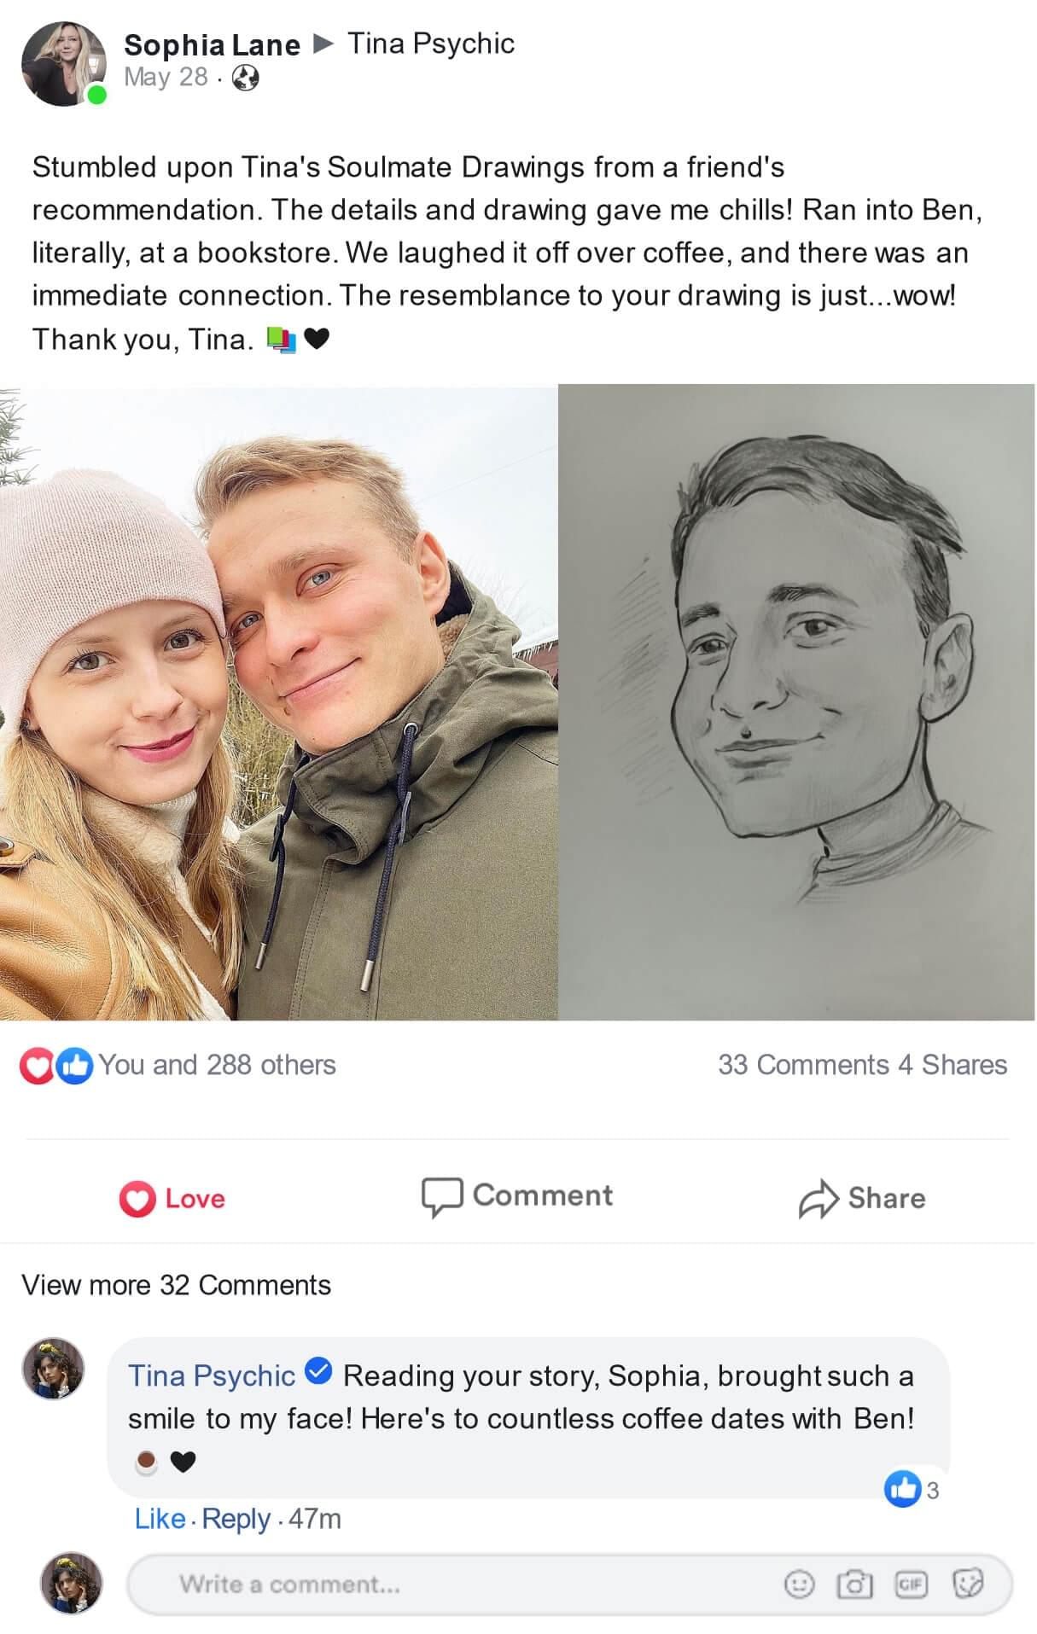Viewport: 1037px width, 1634px height.
Task: Reply to Tina Psychic's comment
Action: (x=236, y=1519)
